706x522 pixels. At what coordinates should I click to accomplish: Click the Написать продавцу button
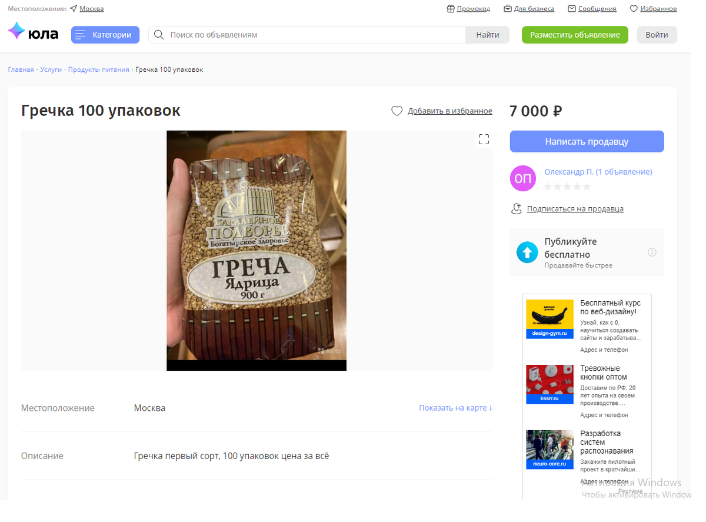coord(587,141)
